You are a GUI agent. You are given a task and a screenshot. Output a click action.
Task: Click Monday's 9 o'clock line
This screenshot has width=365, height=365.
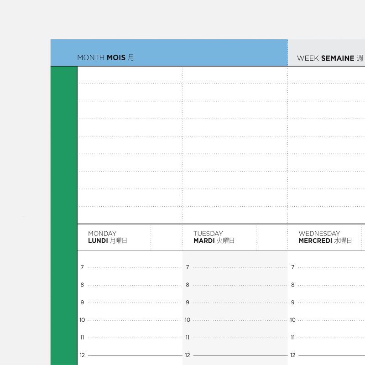(x=135, y=302)
